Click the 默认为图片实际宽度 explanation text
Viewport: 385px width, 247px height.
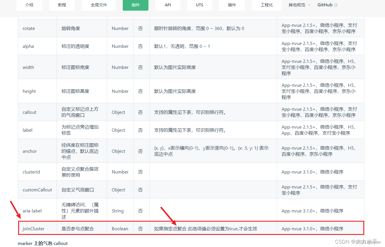175,67
